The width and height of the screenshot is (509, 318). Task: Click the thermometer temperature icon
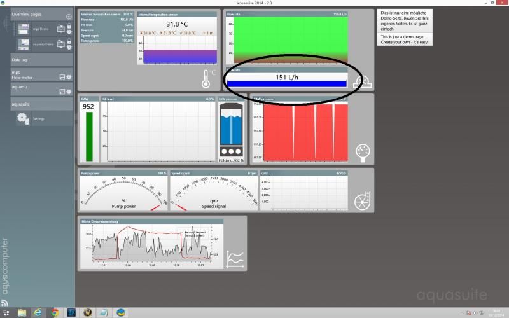click(206, 79)
